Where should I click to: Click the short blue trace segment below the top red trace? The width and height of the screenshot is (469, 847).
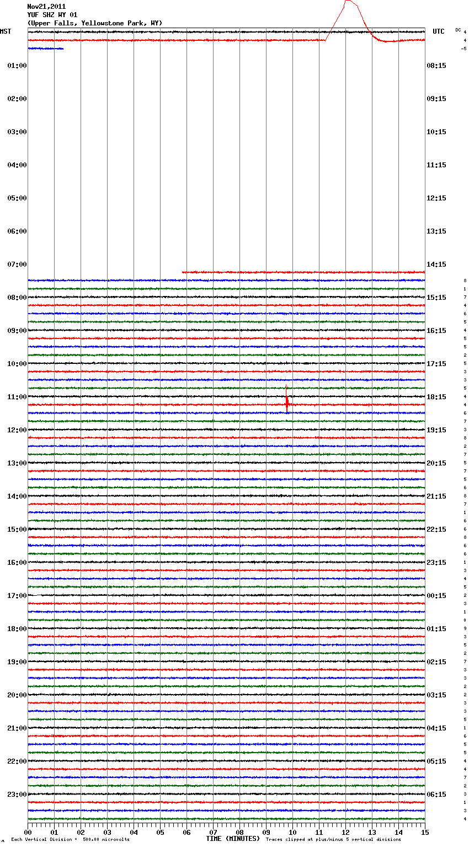click(x=45, y=49)
